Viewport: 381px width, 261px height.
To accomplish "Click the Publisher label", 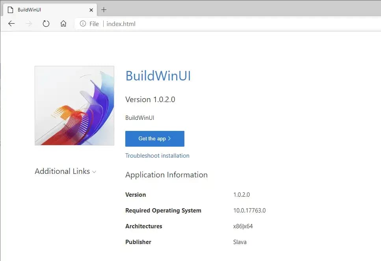I will point(138,242).
